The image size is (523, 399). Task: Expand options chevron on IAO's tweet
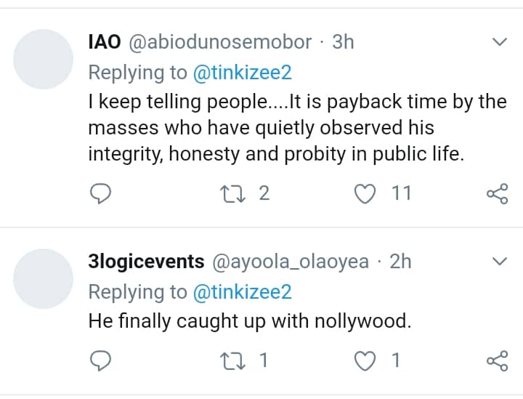(x=499, y=42)
